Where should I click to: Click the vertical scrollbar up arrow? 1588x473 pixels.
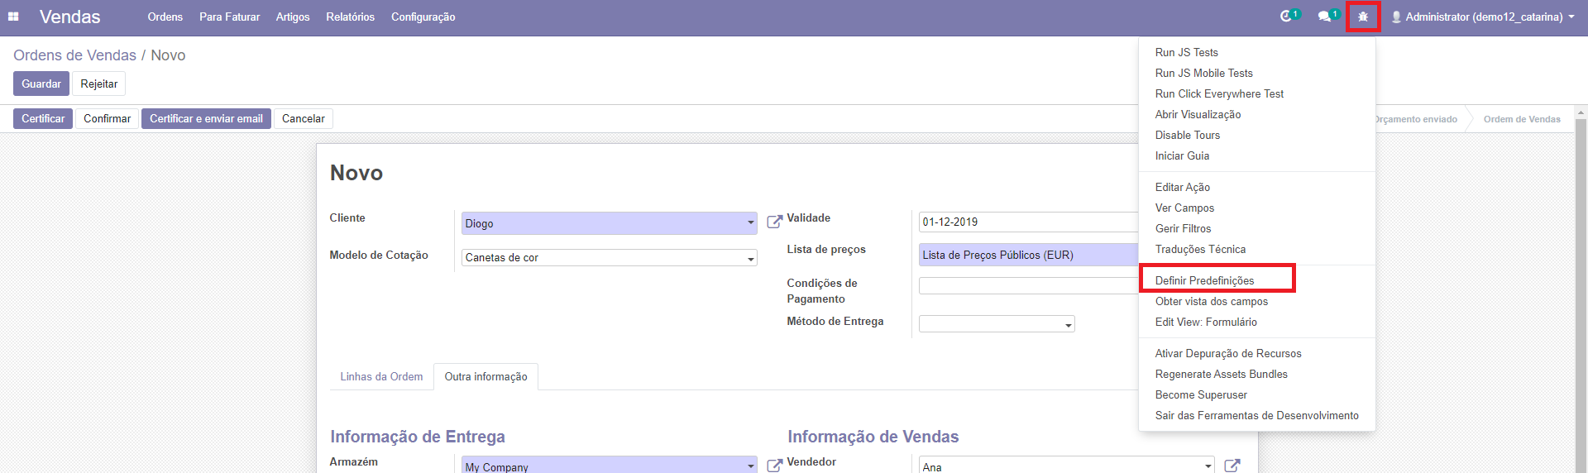click(1581, 112)
